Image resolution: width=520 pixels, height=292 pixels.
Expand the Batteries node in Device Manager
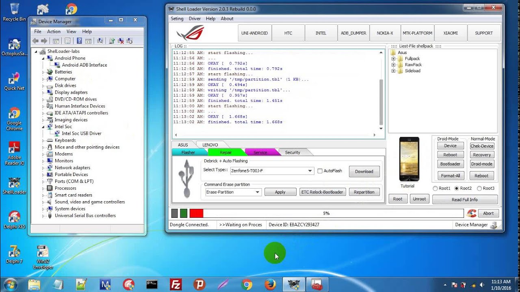(43, 72)
